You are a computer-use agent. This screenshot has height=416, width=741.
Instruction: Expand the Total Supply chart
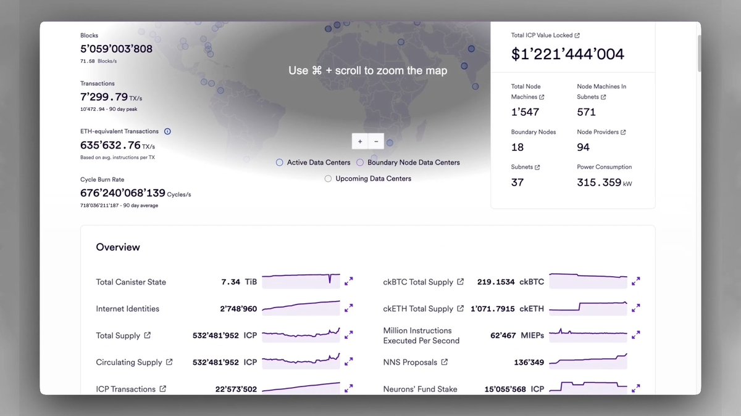(349, 335)
